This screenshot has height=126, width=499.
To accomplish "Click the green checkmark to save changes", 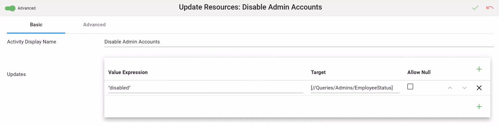I will (x=475, y=8).
